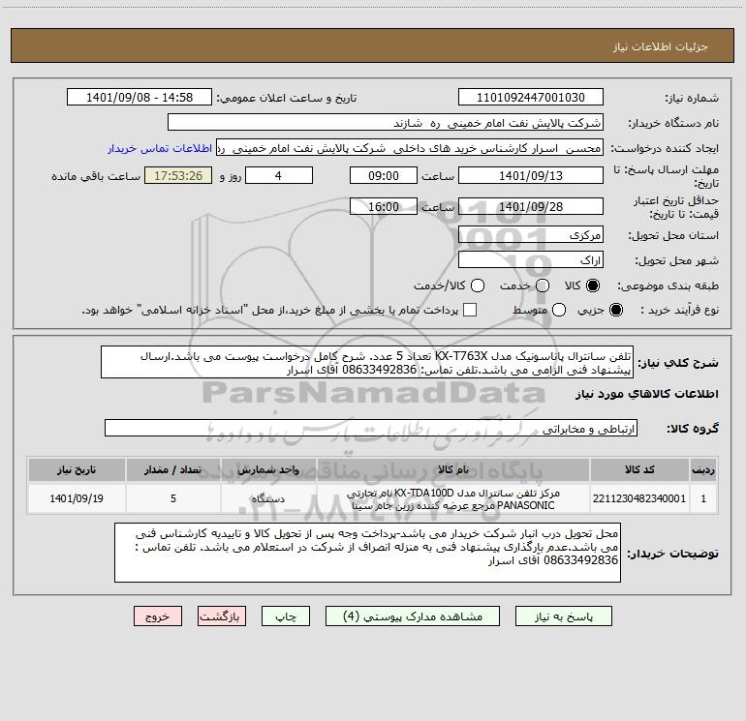Image resolution: width=746 pixels, height=721 pixels.
Task: Click the ردیف column header
Action: (x=703, y=470)
